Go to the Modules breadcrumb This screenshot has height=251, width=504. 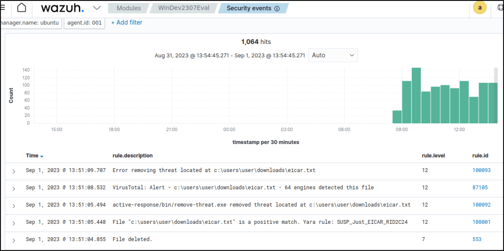(x=129, y=8)
